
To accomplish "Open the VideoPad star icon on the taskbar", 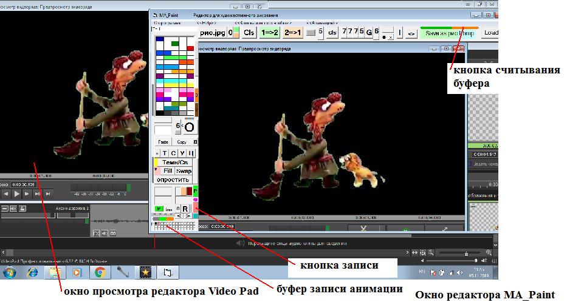I will click(x=145, y=272).
